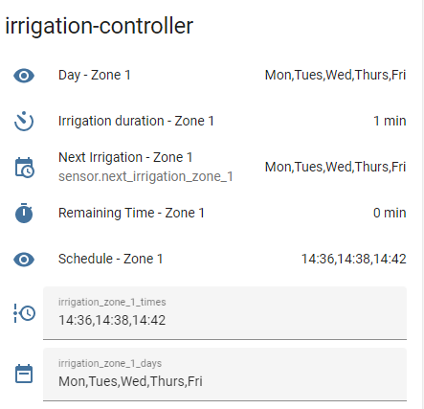Click the timer icon for Irrigation duration

point(24,122)
